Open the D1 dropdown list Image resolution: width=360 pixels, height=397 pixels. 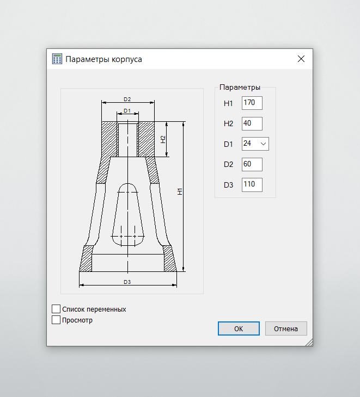tap(263, 144)
